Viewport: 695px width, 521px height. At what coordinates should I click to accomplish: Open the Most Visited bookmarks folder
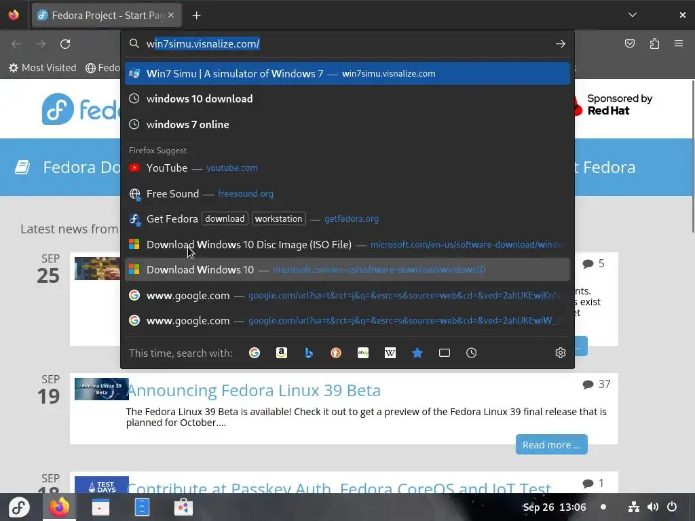(x=43, y=68)
